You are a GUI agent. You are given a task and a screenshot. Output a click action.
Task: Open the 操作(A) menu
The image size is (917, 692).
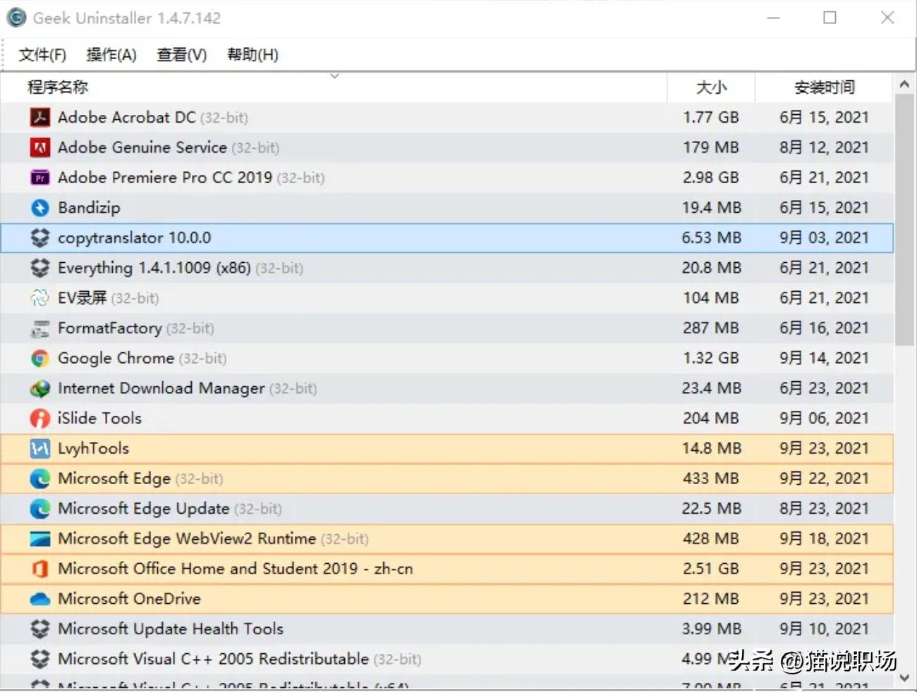click(x=111, y=54)
